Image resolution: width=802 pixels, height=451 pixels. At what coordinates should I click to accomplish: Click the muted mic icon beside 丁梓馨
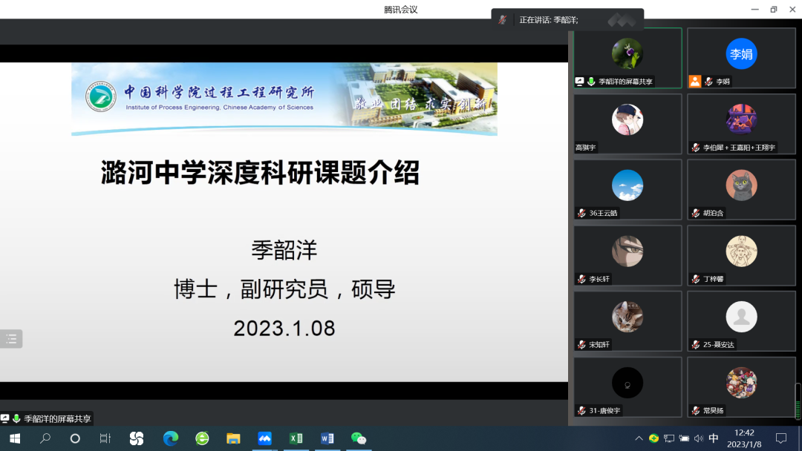click(x=696, y=279)
